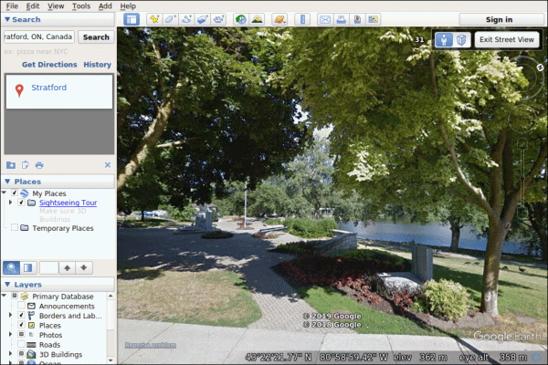Viewport: 548px width, 365px height.
Task: Start the Record a Tour tool
Action: [x=219, y=19]
